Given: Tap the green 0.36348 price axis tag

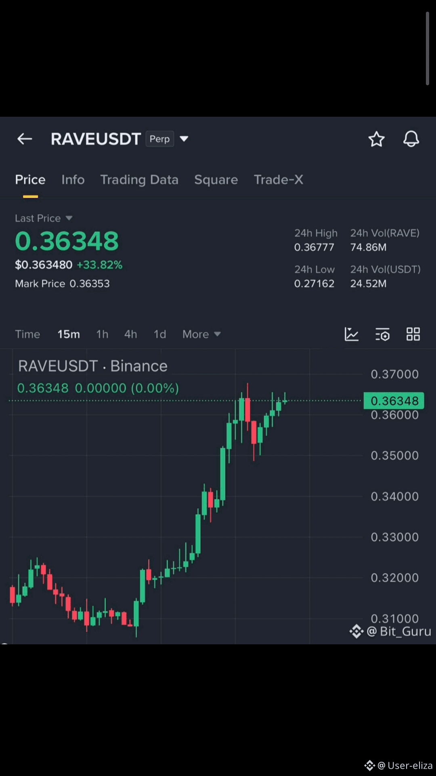Looking at the screenshot, I should pos(394,401).
